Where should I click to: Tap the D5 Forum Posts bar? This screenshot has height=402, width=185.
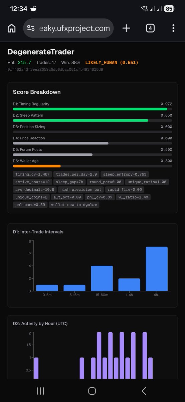(x=93, y=154)
